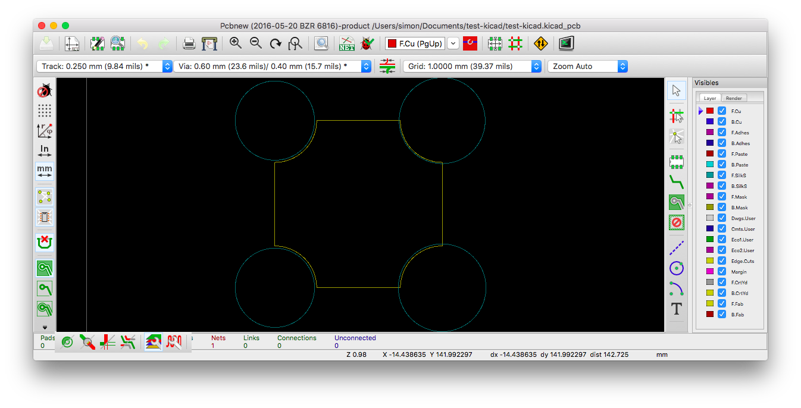Expand the Grid size dropdown
Image resolution: width=801 pixels, height=408 pixels.
[536, 67]
